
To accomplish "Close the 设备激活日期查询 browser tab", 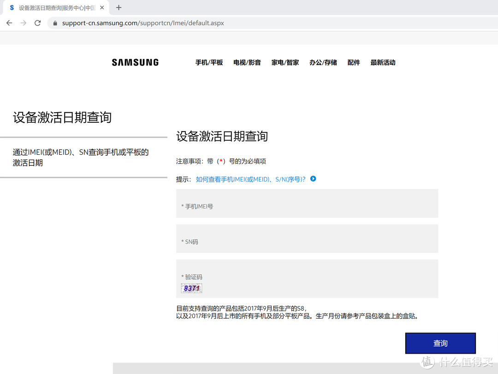I will click(x=102, y=8).
